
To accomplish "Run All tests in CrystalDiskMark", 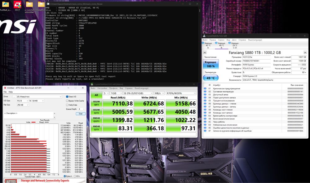I will [x=96, y=95].
